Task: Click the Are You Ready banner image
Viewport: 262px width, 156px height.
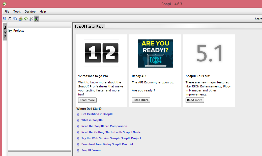Action: coord(155,54)
